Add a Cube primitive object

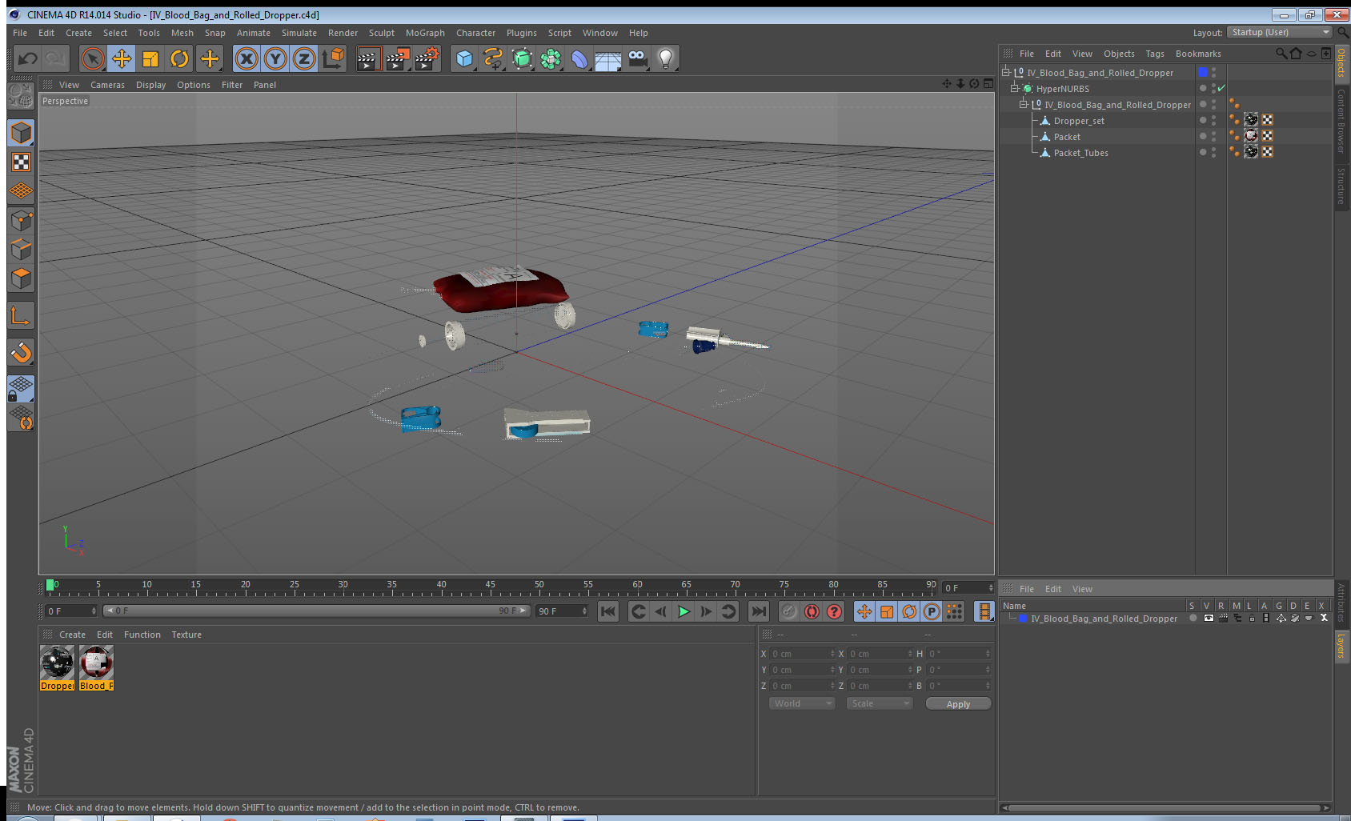click(x=465, y=58)
